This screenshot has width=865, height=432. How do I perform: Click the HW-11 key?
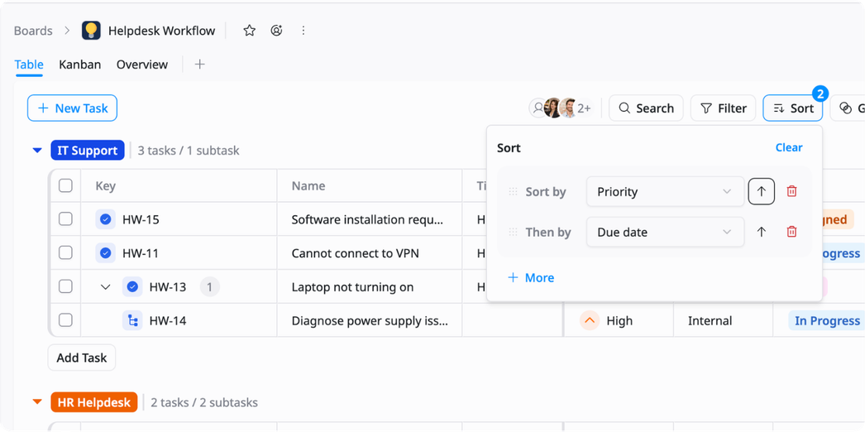tap(141, 253)
